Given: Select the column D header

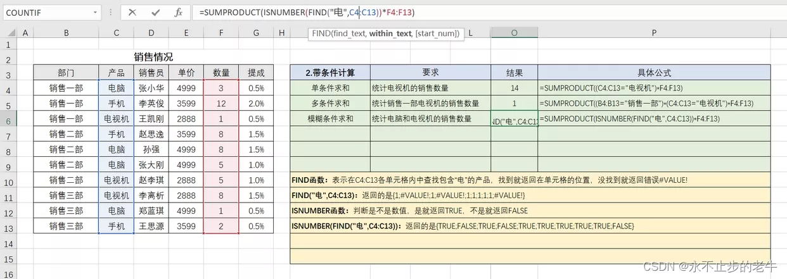Looking at the screenshot, I should coord(151,33).
